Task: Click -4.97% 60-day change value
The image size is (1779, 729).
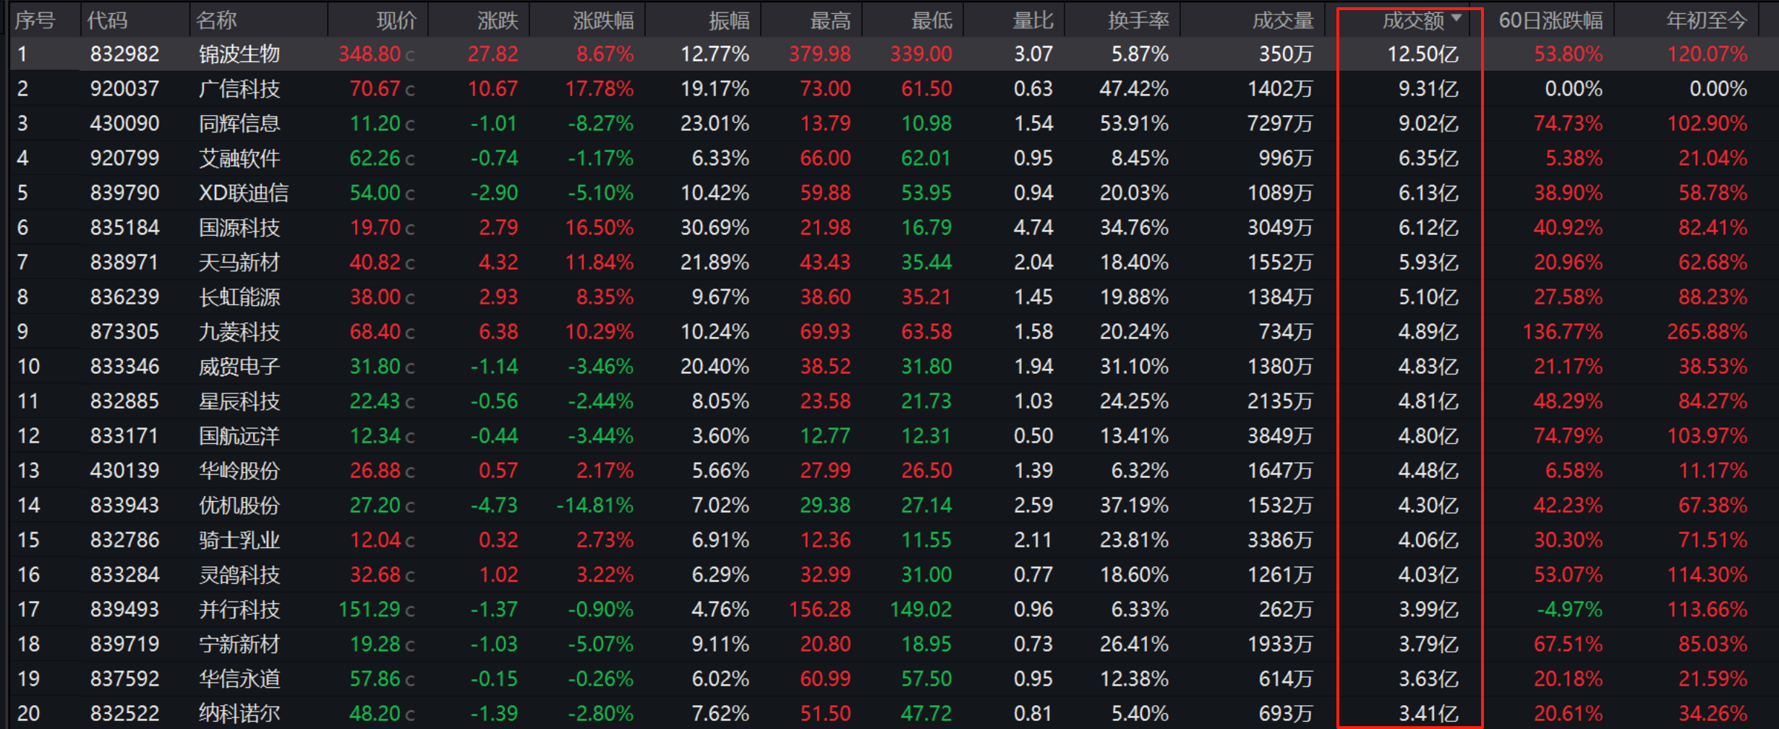Action: click(1569, 610)
